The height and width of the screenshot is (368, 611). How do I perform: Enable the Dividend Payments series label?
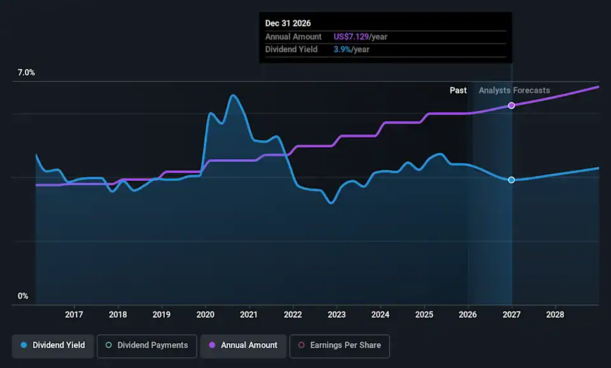coord(152,345)
